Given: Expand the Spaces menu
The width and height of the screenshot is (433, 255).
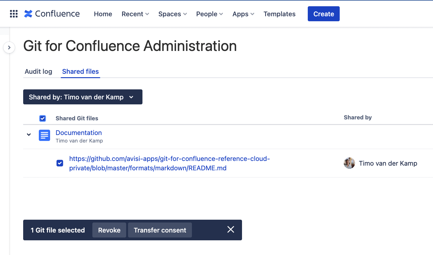Looking at the screenshot, I should [x=173, y=14].
